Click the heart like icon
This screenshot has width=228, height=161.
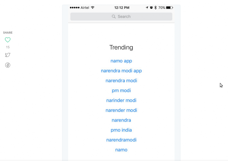(x=8, y=40)
